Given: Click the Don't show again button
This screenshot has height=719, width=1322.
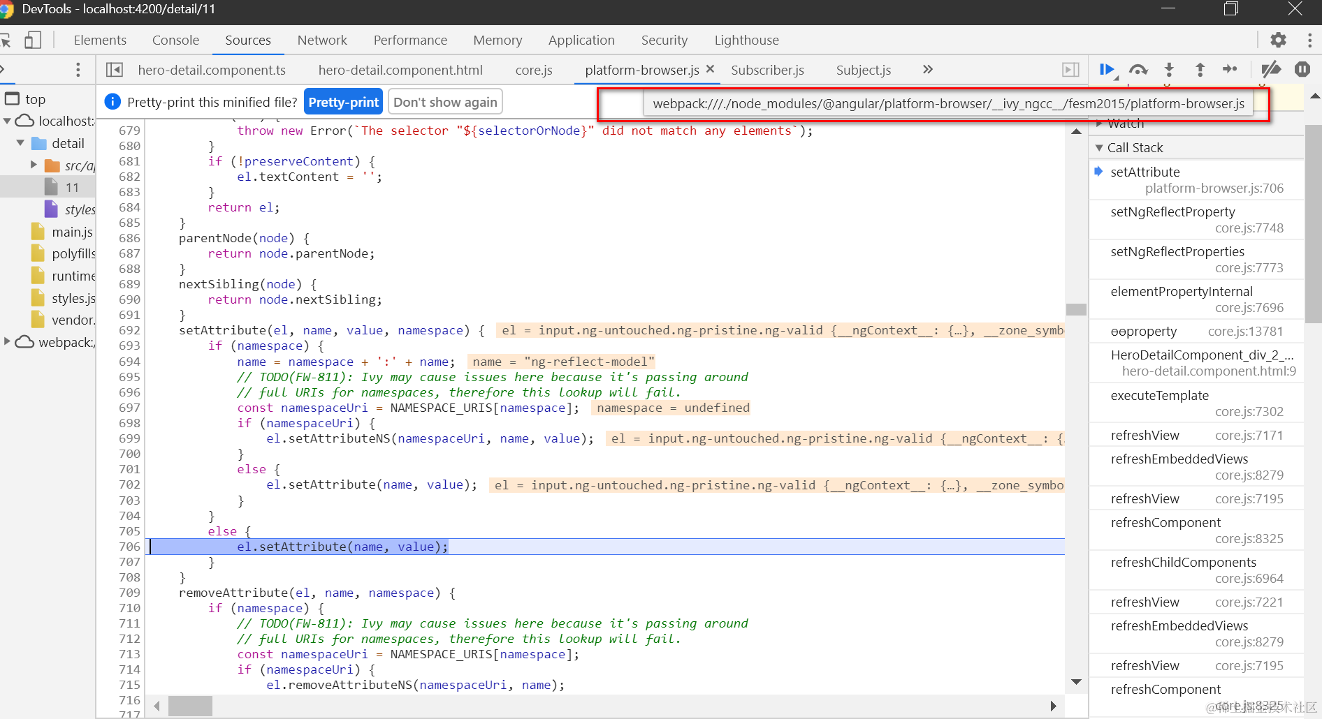Looking at the screenshot, I should [x=445, y=102].
